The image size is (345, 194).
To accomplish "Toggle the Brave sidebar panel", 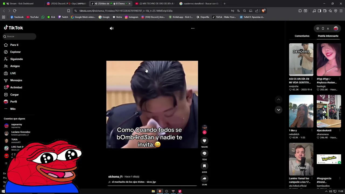I will coord(319,11).
